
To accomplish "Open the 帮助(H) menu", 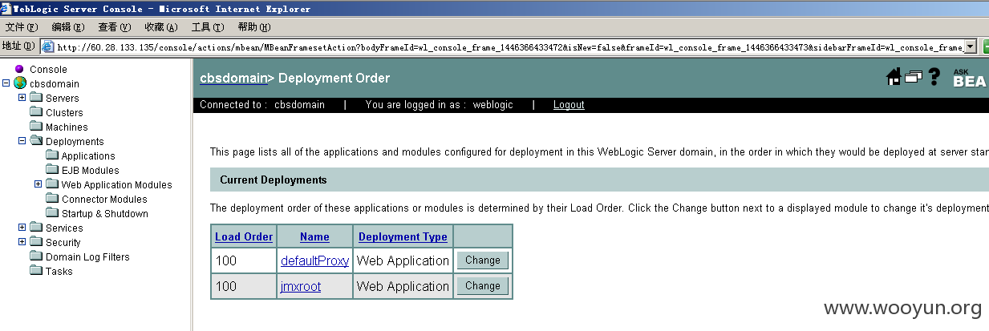I will pos(254,27).
